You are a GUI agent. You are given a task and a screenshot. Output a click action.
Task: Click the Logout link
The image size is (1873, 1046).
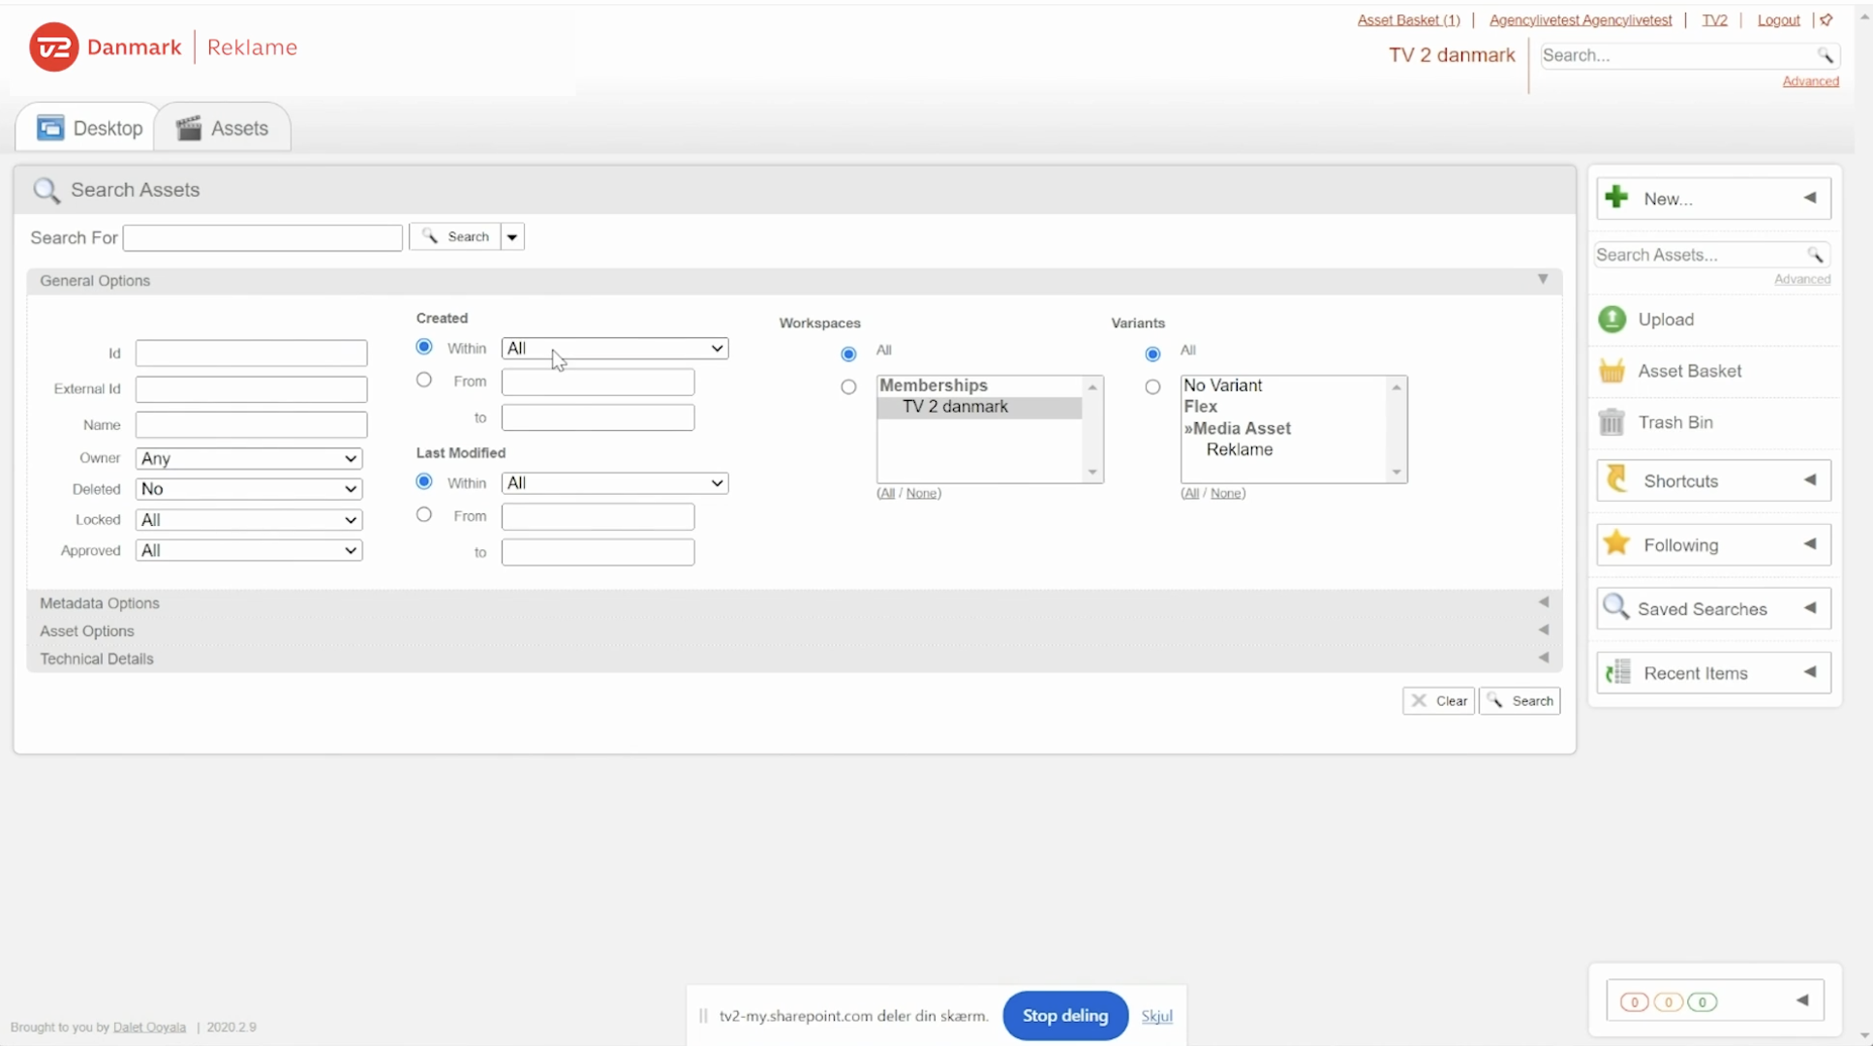tap(1778, 20)
